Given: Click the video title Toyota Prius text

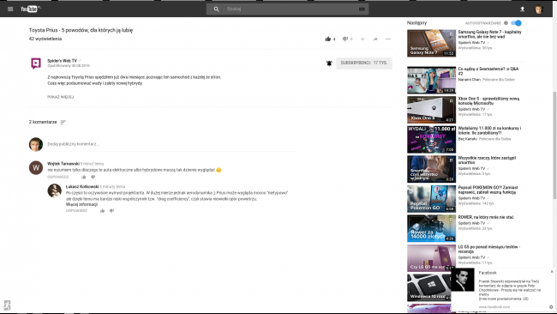Looking at the screenshot, I should click(81, 30).
